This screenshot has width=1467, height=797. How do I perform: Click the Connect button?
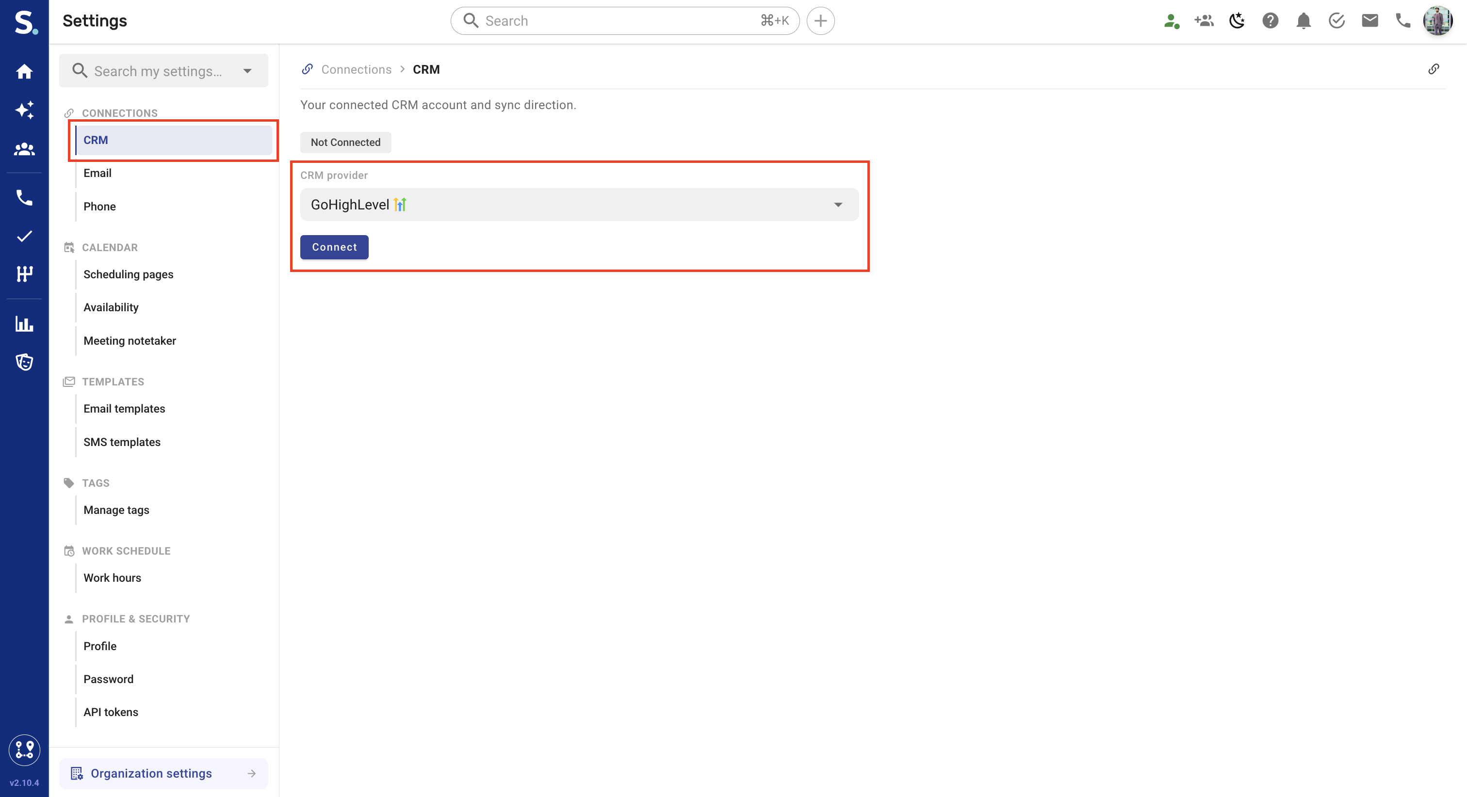(x=334, y=247)
